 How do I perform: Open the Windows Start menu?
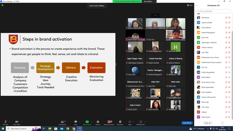click(3, 128)
